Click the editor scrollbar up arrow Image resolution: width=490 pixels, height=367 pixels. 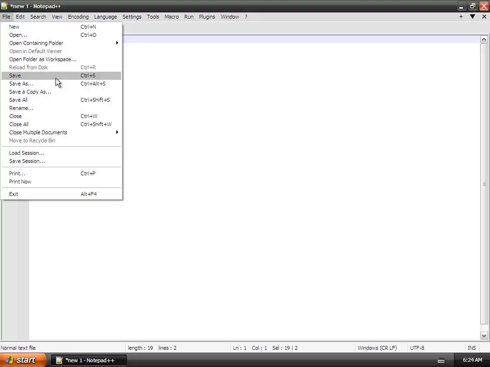[x=484, y=39]
